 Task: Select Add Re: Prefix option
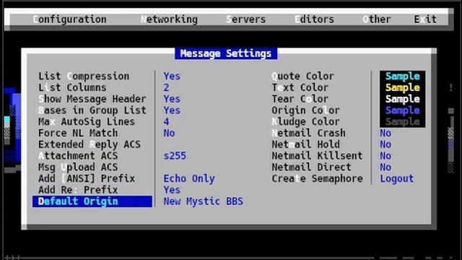tap(78, 190)
